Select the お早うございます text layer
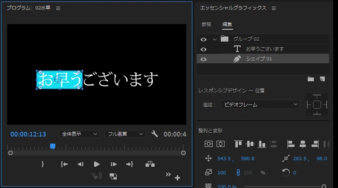Screen dimensions: 338x188 [x=263, y=49]
